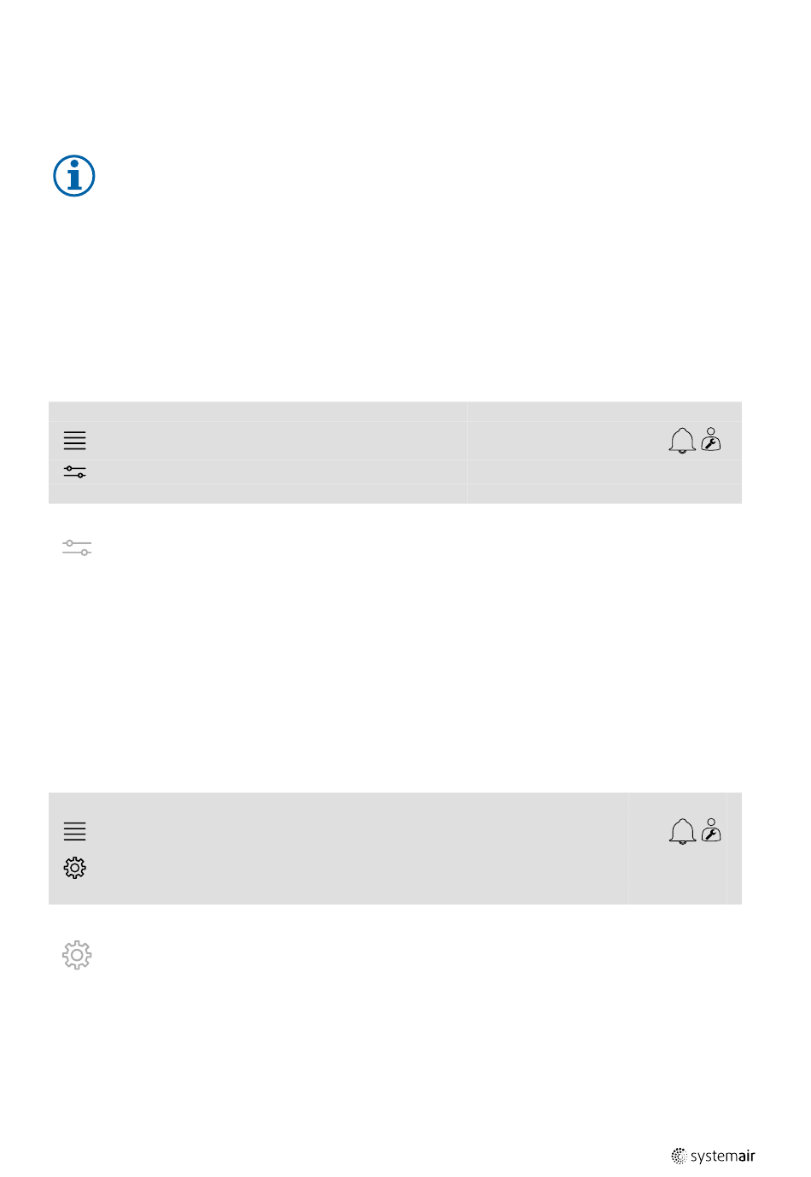Click the empty right cell beside the upper panel's sliders icon
The width and height of the screenshot is (811, 1177).
(604, 472)
